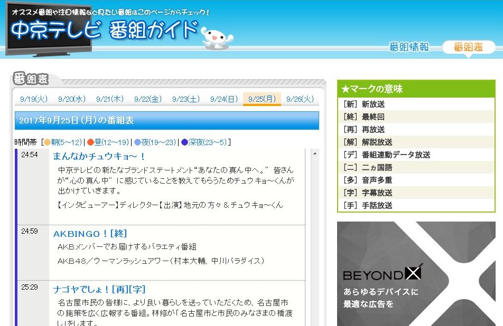Click the [解] 解説放送 legend row
The image size is (503, 326).
point(416,142)
